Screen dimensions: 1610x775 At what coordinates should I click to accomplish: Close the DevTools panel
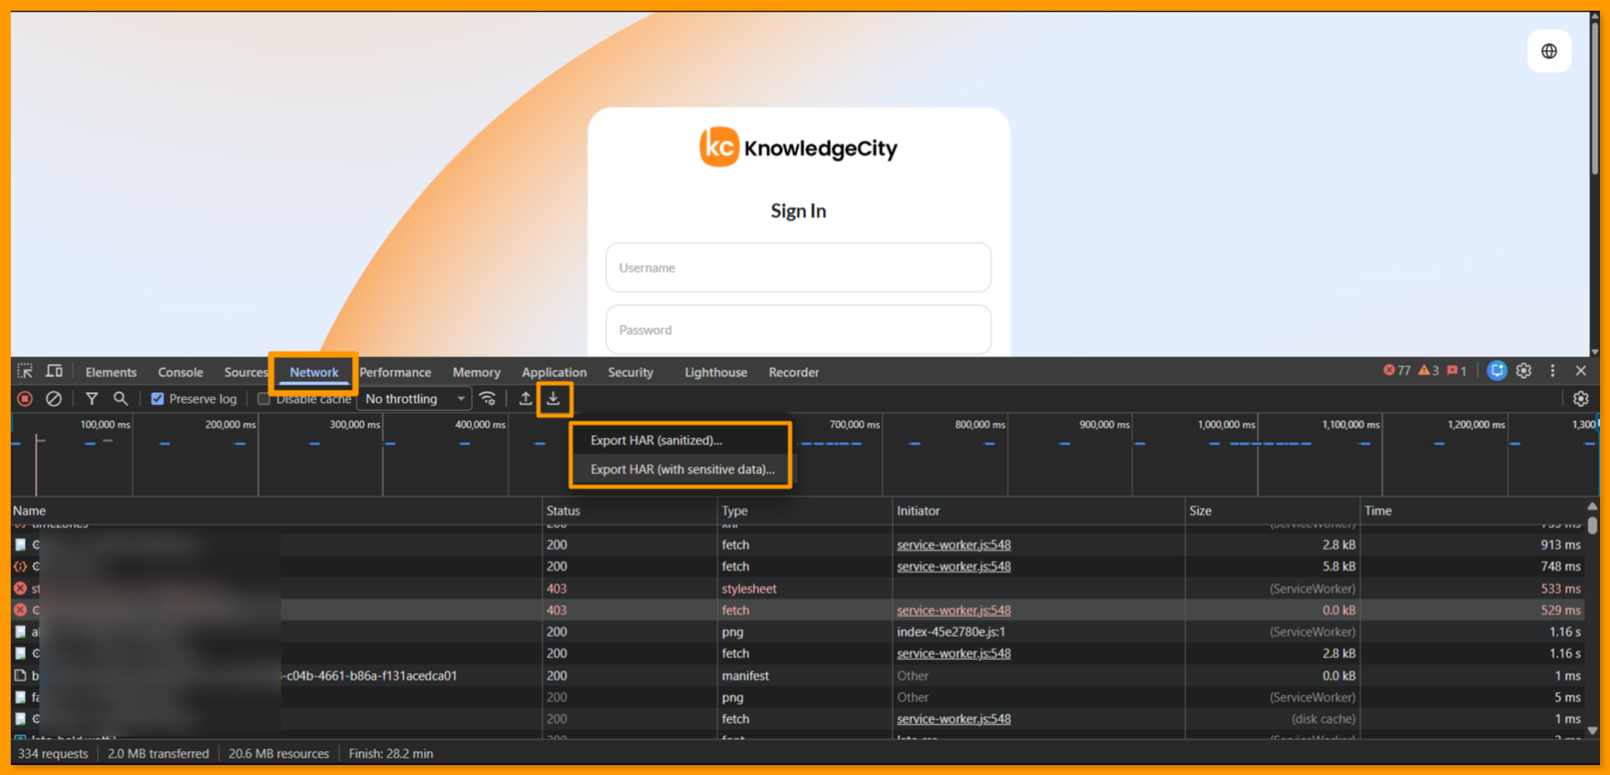tap(1581, 371)
